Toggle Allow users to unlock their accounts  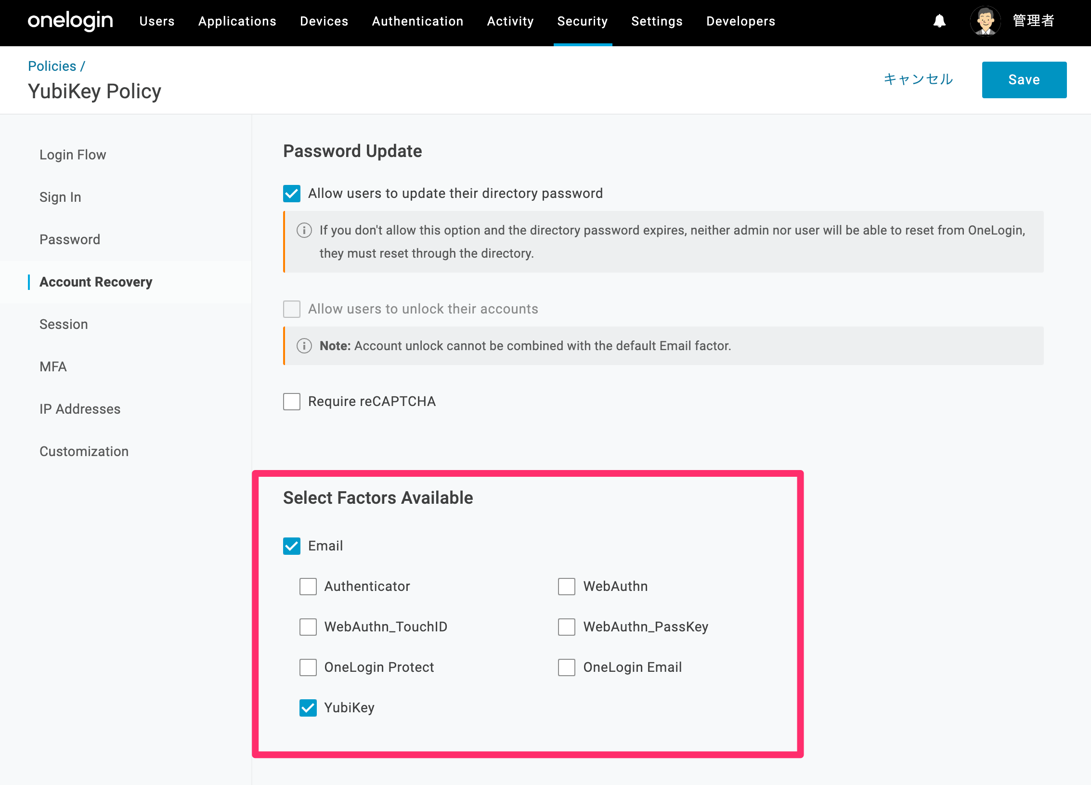point(292,309)
